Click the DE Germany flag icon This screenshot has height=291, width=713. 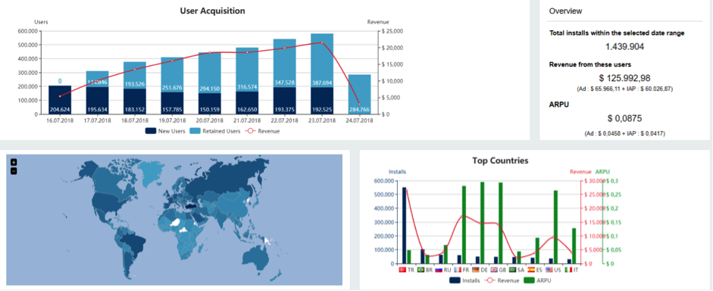(476, 270)
